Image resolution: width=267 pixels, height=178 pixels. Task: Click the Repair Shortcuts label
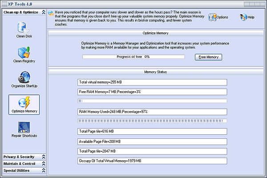pos(24,136)
